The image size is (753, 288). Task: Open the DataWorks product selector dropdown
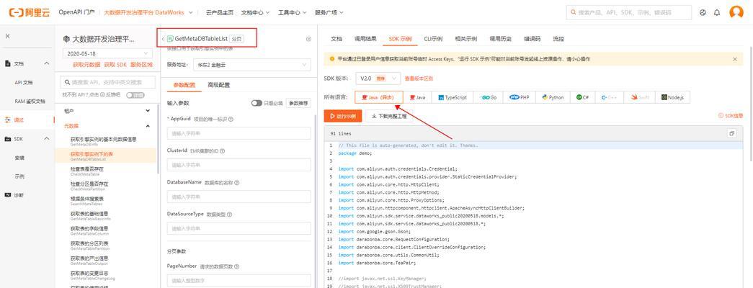point(148,12)
